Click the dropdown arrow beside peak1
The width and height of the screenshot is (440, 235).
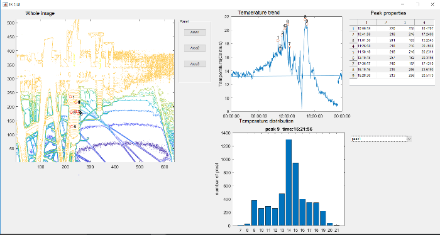[409, 139]
